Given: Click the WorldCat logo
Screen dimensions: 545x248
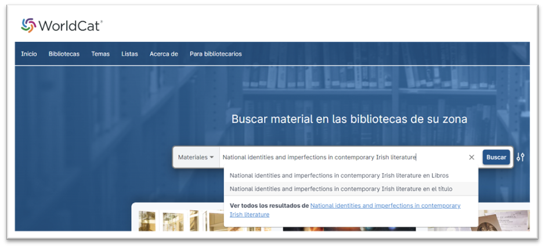Looking at the screenshot, I should (62, 26).
